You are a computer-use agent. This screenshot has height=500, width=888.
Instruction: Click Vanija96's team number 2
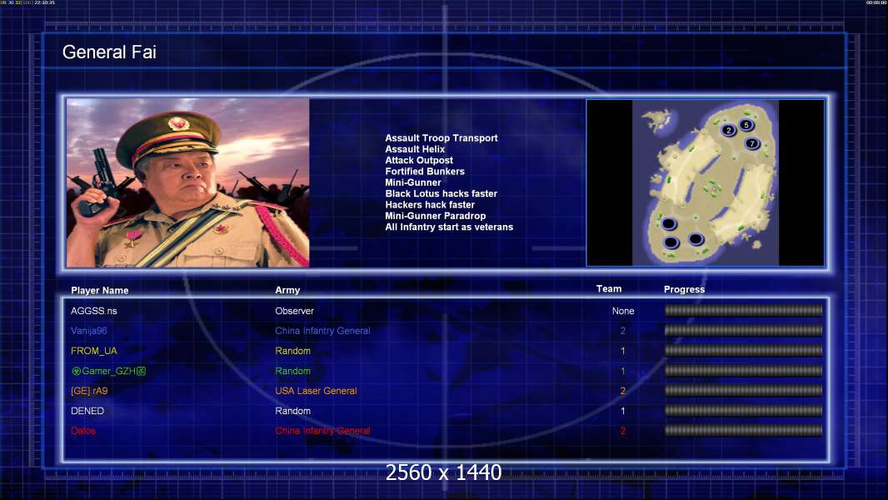[x=623, y=331]
